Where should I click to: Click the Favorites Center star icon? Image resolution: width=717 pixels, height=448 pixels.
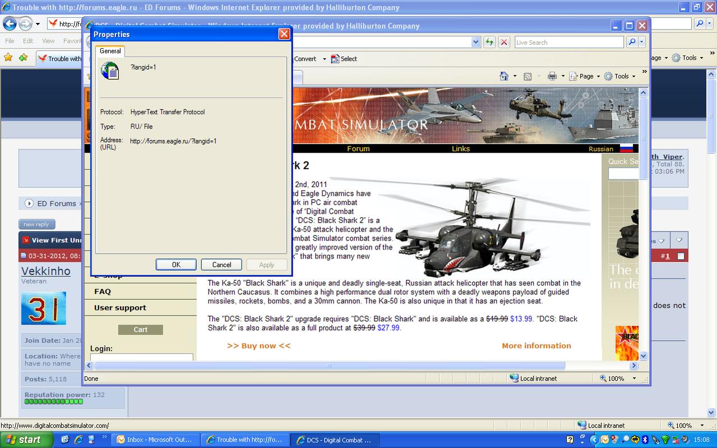[8, 58]
